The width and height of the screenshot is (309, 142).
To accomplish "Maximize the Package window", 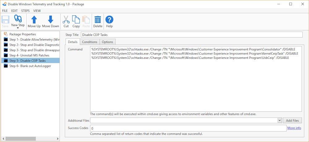I will point(290,4).
